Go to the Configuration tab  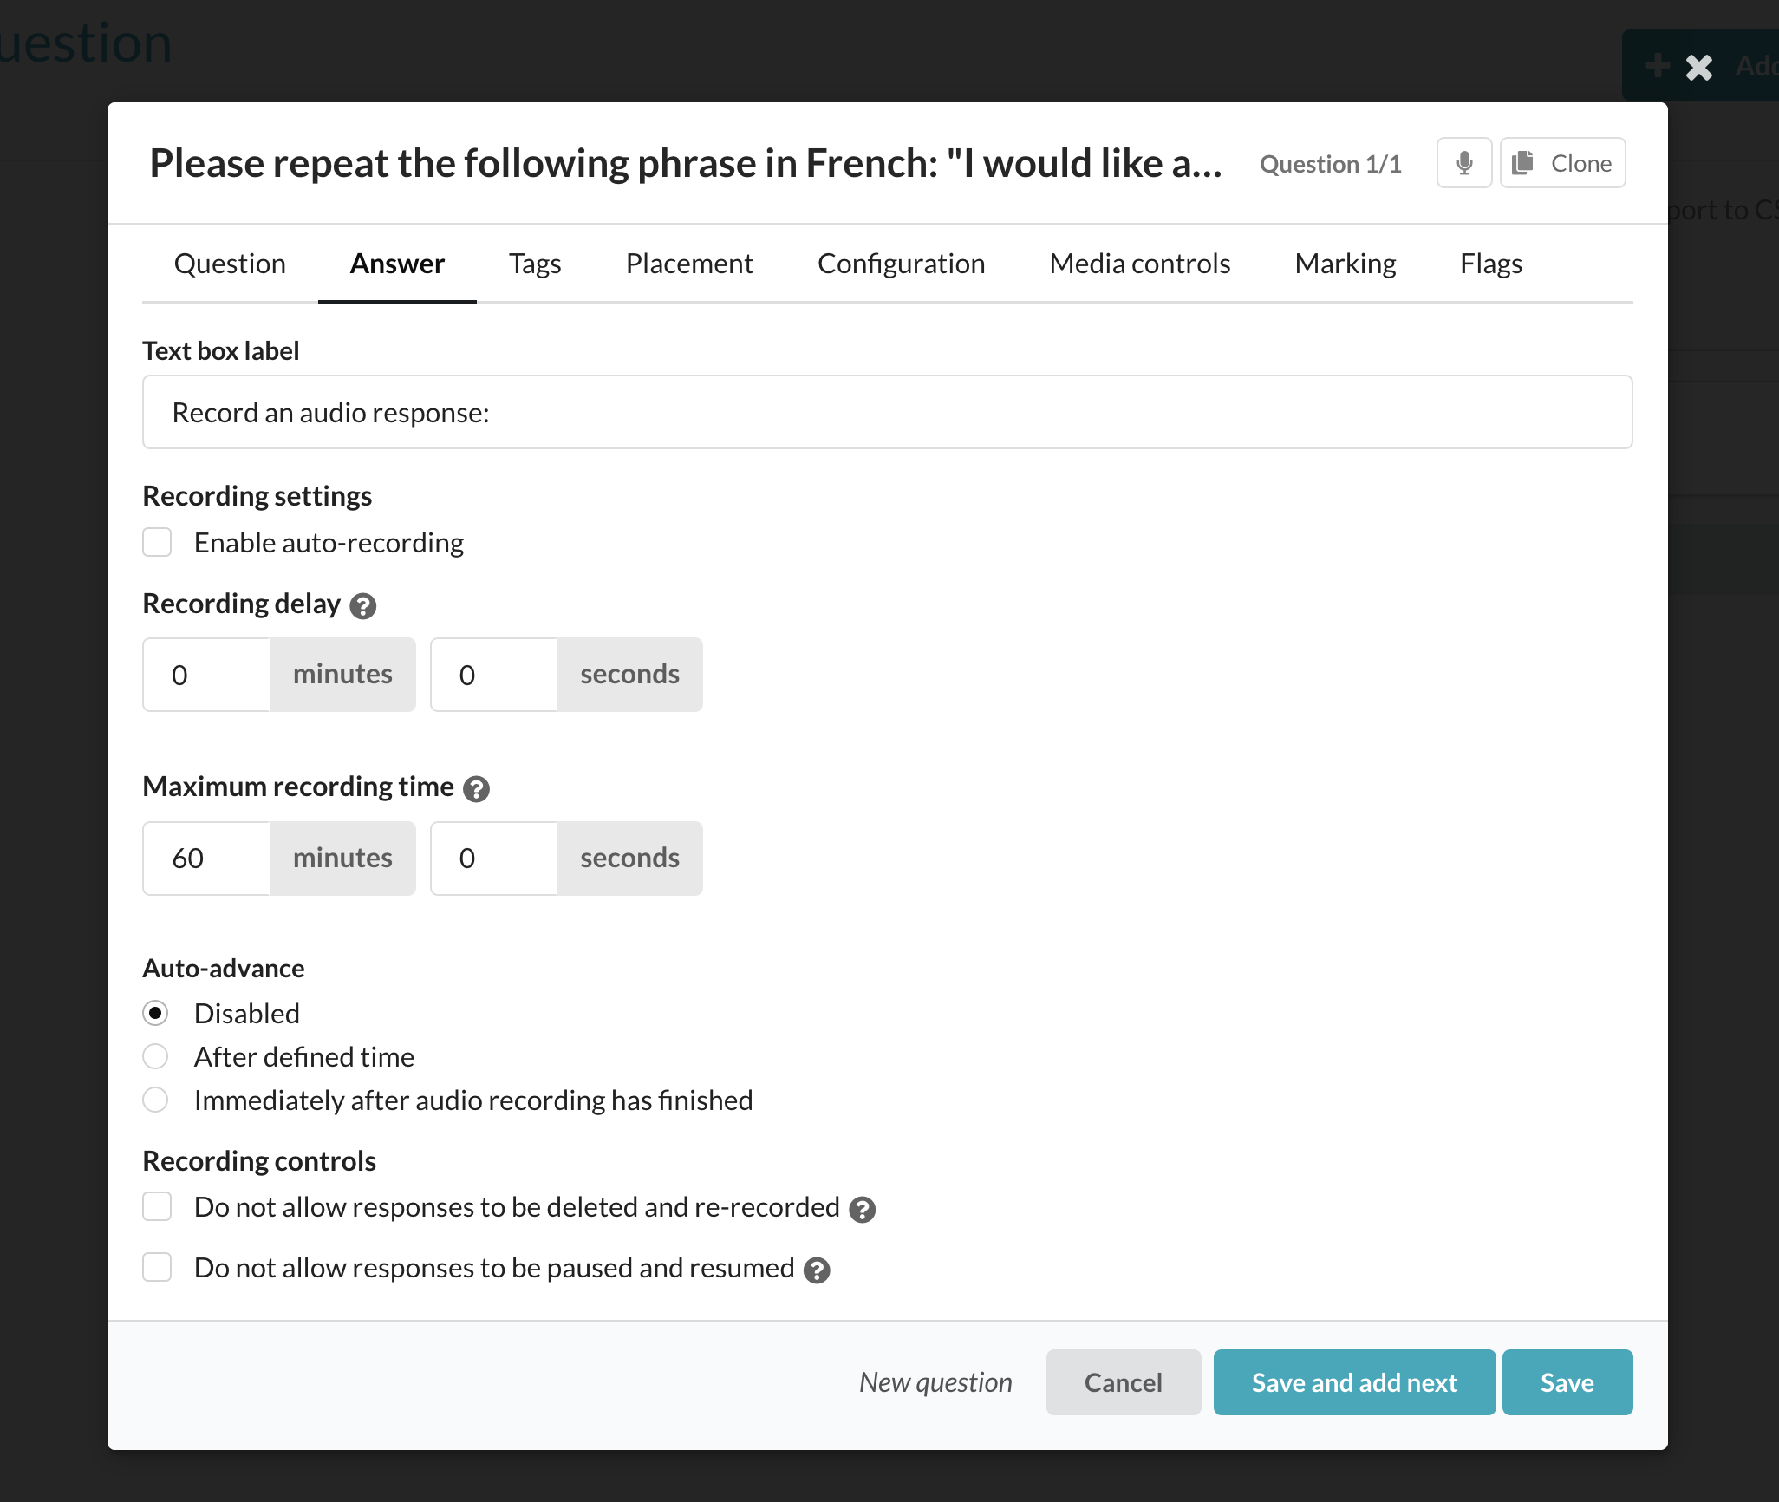[x=901, y=264]
